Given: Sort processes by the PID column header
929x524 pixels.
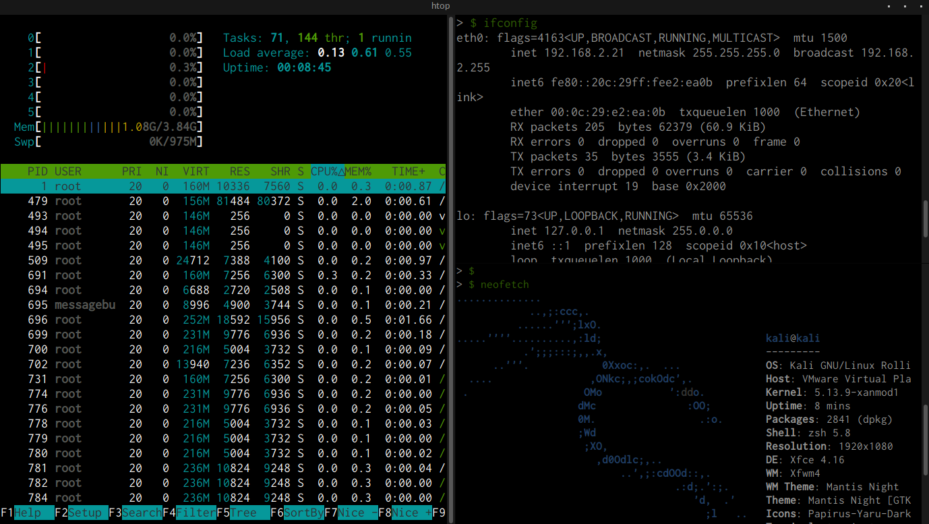Looking at the screenshot, I should pyautogui.click(x=38, y=171).
